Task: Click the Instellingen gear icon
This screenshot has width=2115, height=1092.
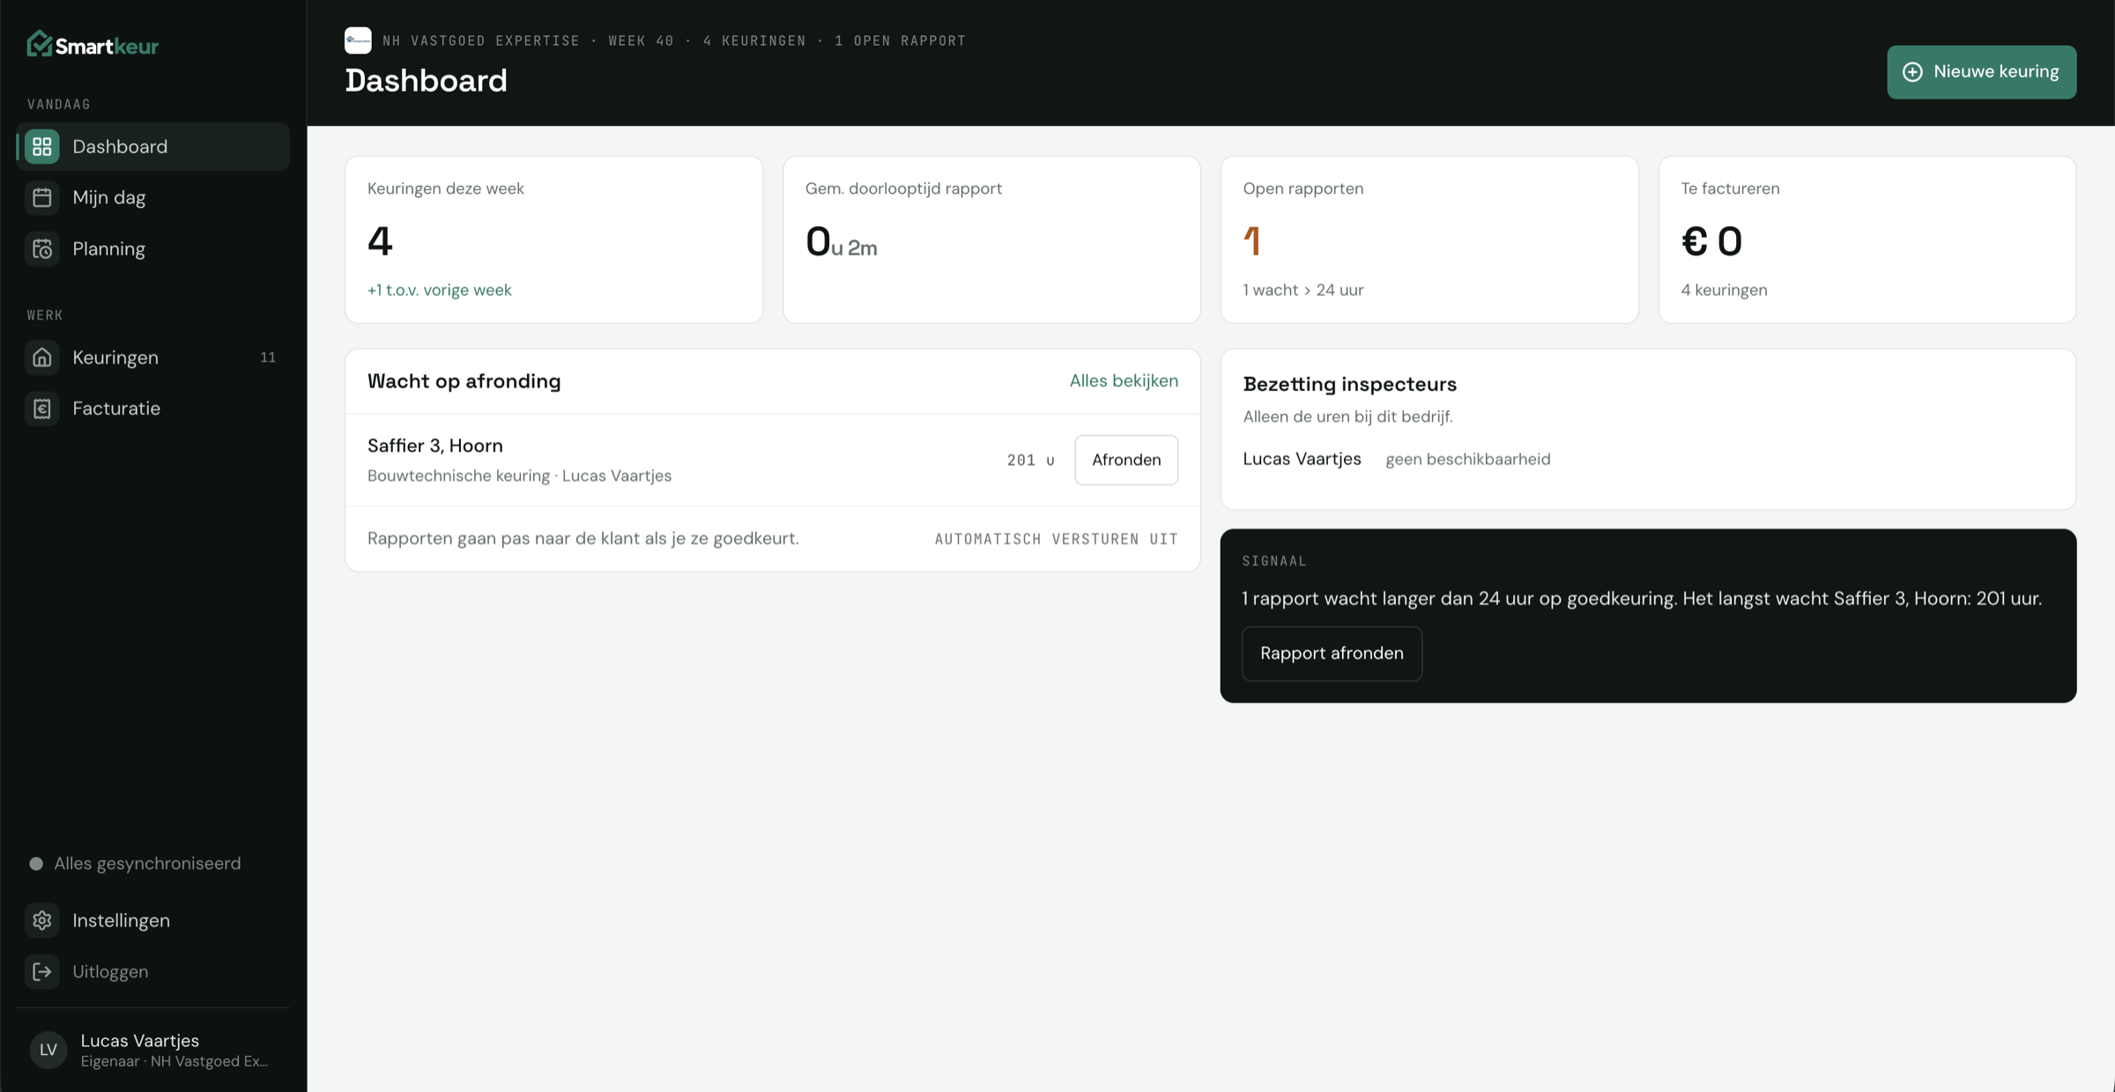Action: click(x=42, y=920)
